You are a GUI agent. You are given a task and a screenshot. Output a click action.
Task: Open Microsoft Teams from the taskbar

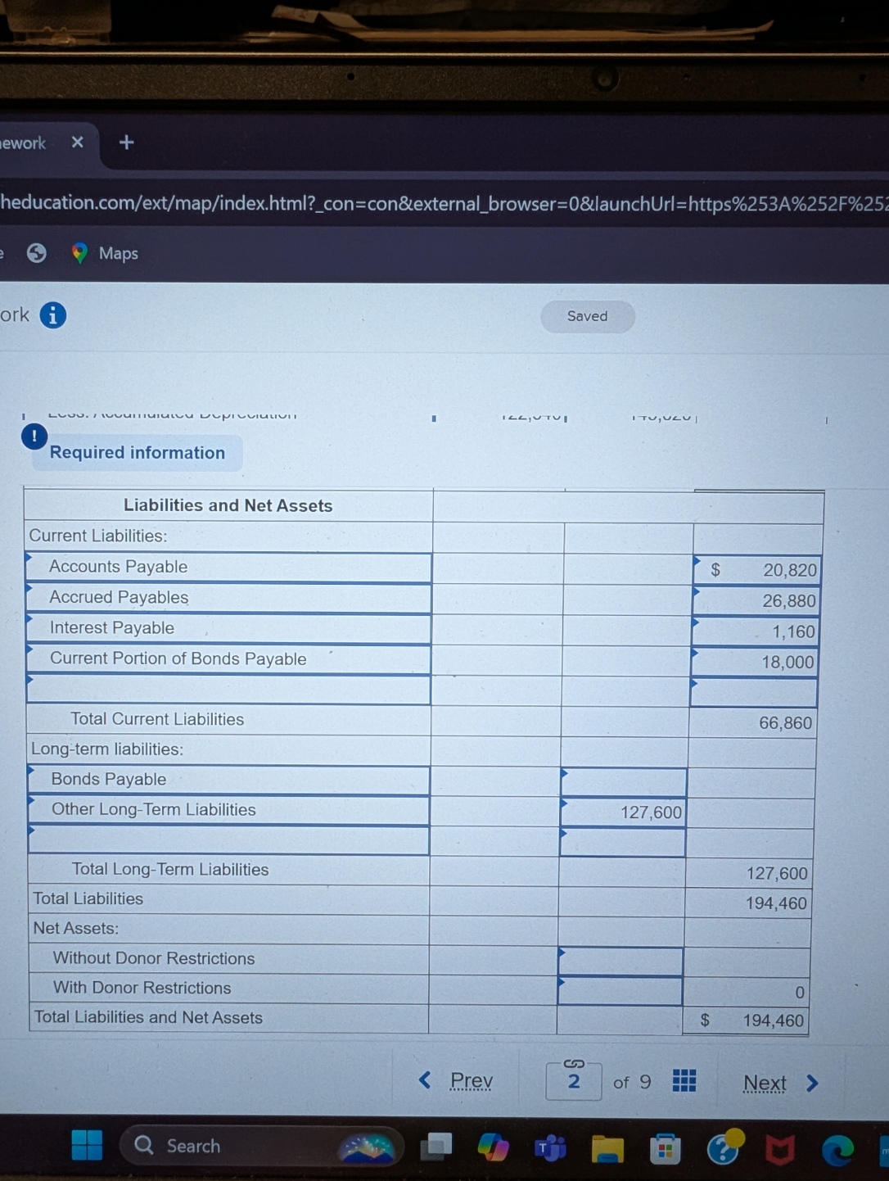(x=550, y=1148)
